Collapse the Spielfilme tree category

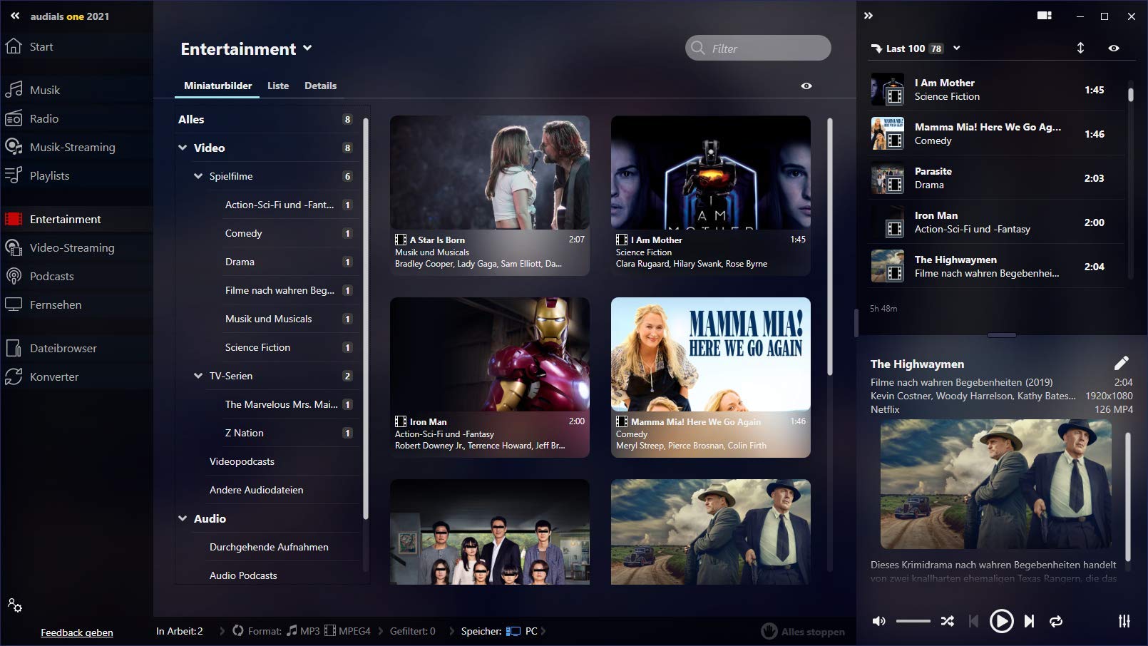pos(198,176)
